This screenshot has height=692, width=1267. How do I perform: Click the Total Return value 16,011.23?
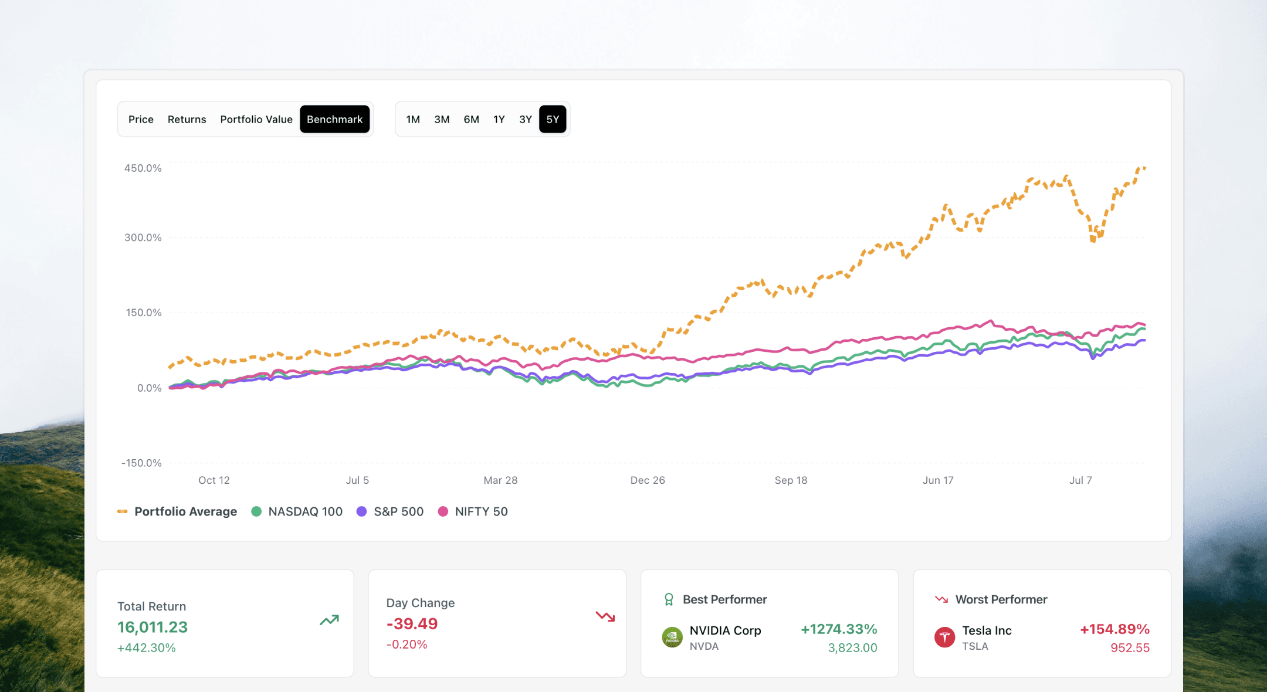click(153, 627)
